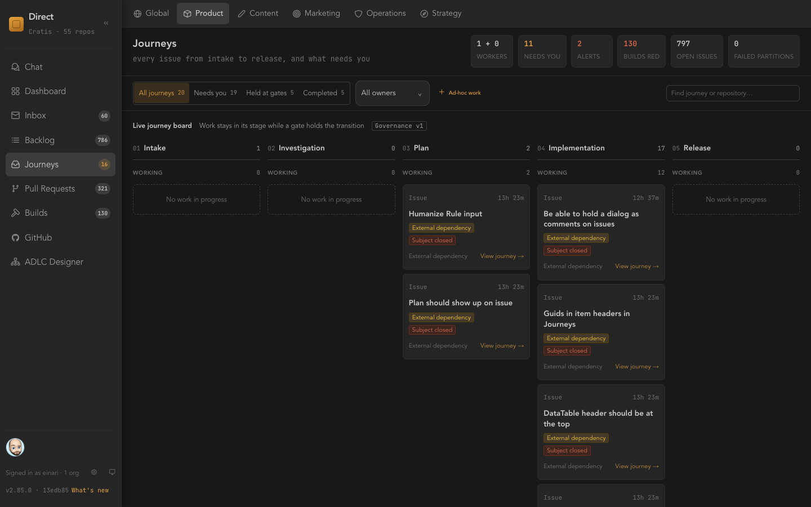The height and width of the screenshot is (507, 811).
Task: Click the Alerts stat card
Action: (591, 51)
